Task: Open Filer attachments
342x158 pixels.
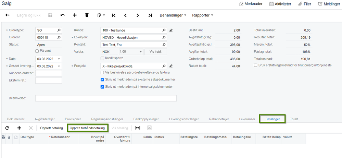Action: coord(304,4)
